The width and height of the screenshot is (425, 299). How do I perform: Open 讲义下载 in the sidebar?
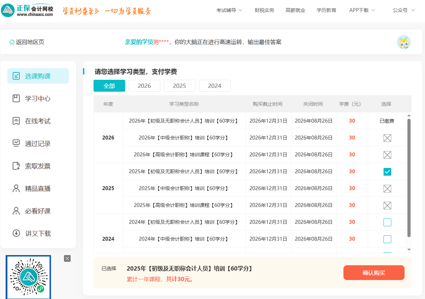tap(38, 233)
